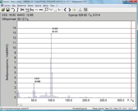Toggle the speaker sound icon
The height and width of the screenshot is (112, 138).
point(75,10)
